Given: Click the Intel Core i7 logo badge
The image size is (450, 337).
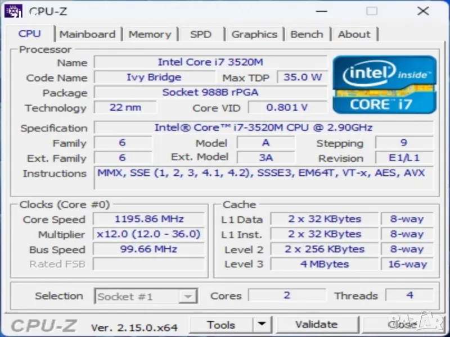Looking at the screenshot, I should pos(384,84).
